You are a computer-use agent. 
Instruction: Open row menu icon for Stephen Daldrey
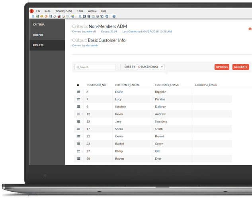click(x=78, y=107)
